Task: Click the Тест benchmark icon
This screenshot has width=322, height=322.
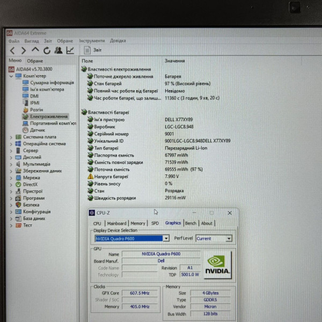Action: click(18, 225)
